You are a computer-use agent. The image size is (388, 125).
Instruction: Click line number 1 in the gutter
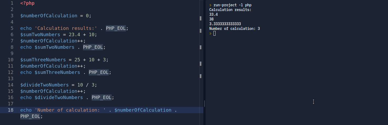coord(12,3)
